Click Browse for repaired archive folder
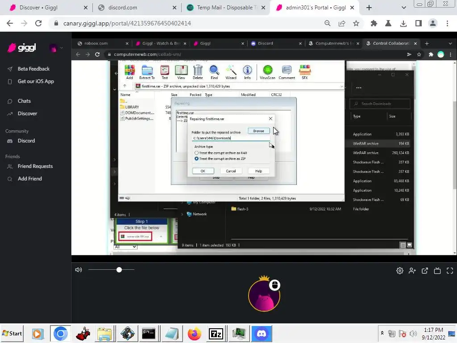The image size is (457, 343). click(258, 131)
